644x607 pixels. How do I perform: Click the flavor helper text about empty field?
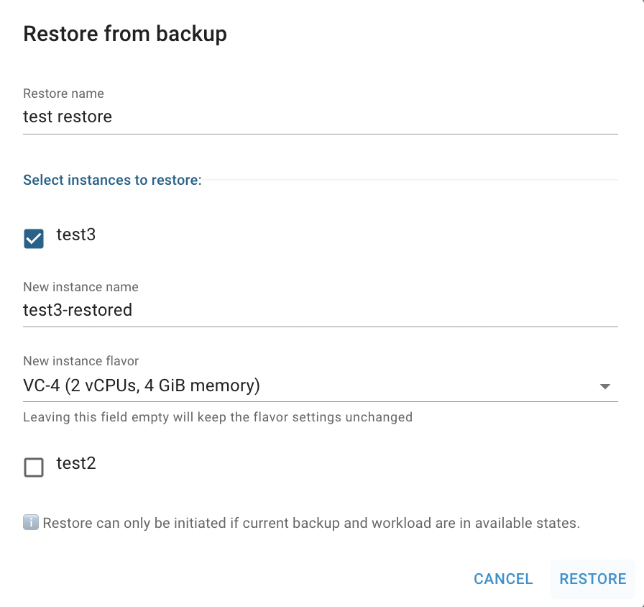pos(218,417)
